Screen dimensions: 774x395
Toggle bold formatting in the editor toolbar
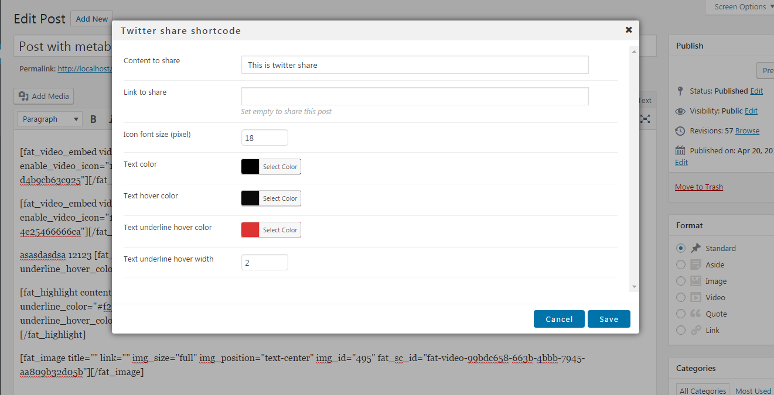point(93,119)
